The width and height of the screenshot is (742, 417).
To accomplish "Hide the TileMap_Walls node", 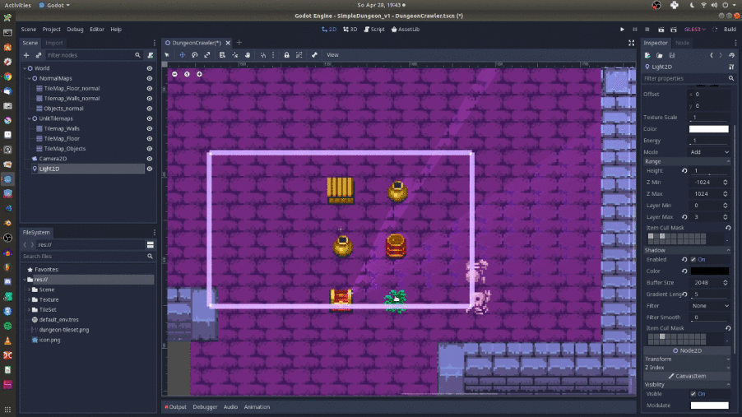I will click(x=150, y=129).
